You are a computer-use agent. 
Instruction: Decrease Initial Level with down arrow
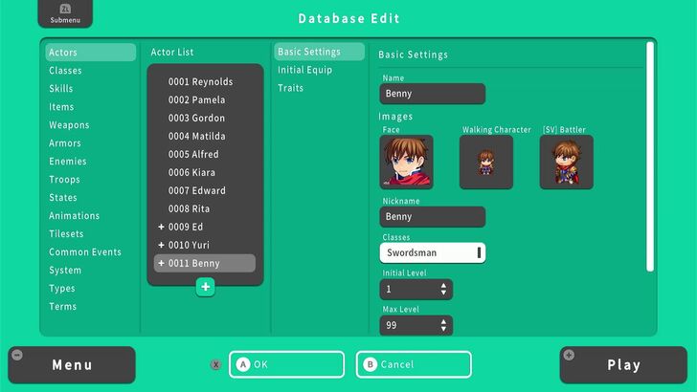(443, 293)
